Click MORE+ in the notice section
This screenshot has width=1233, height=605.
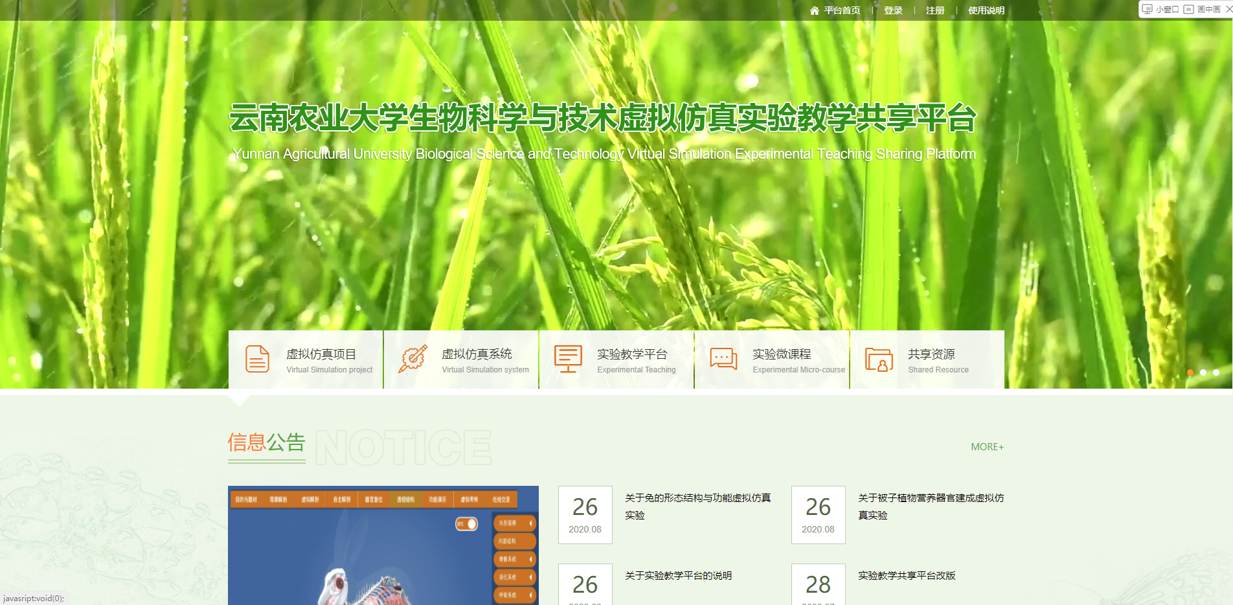(987, 447)
